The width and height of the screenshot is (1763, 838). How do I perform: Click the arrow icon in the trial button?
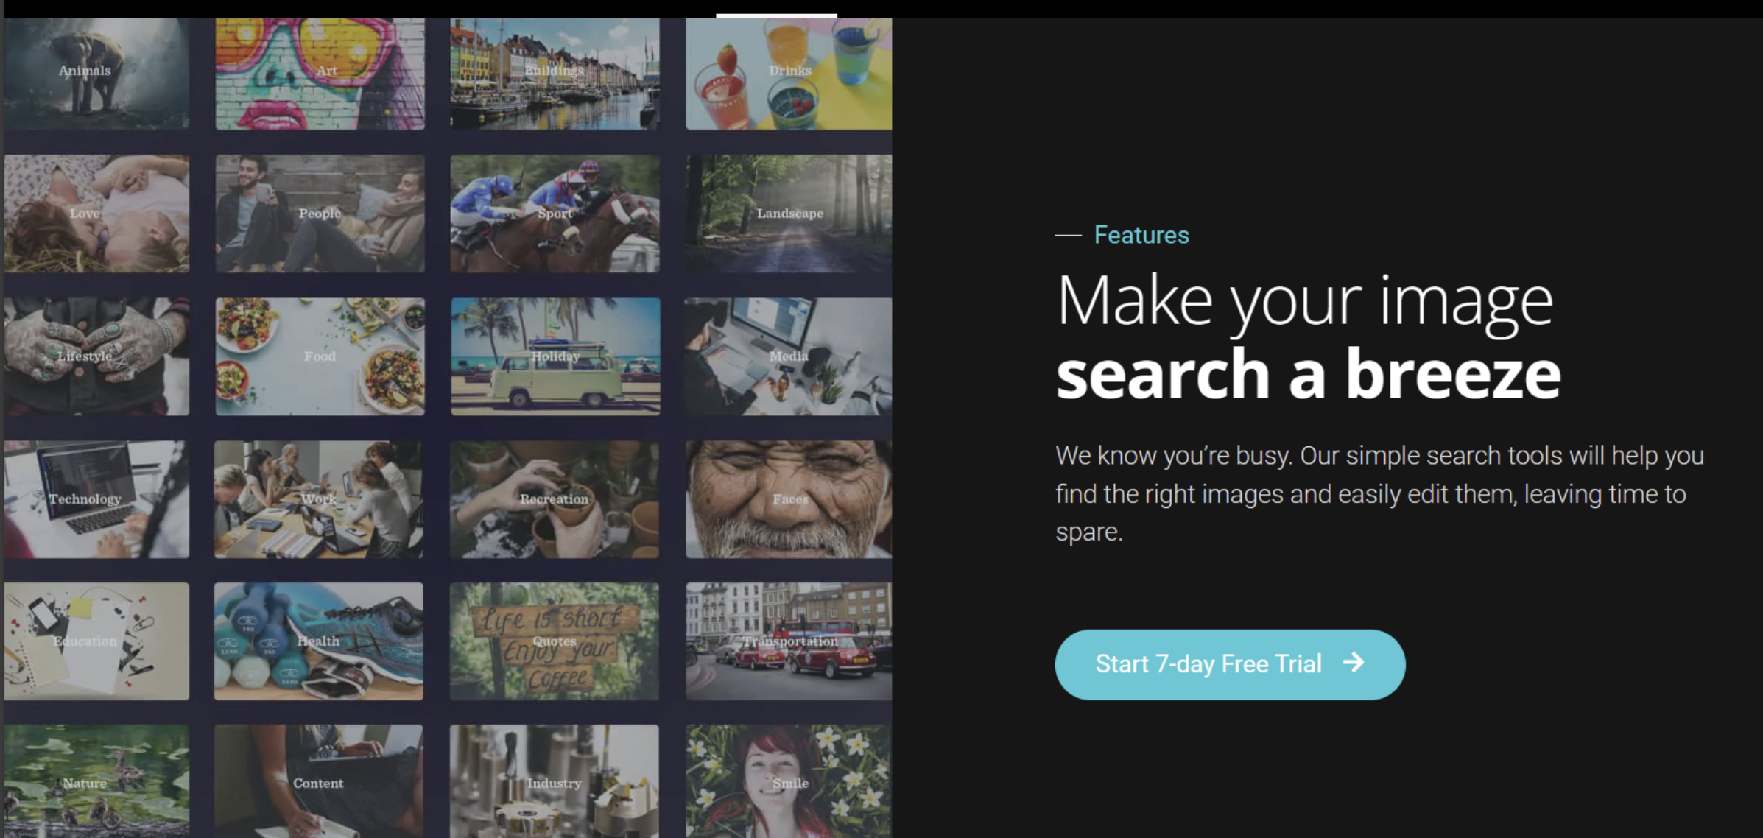pyautogui.click(x=1354, y=663)
